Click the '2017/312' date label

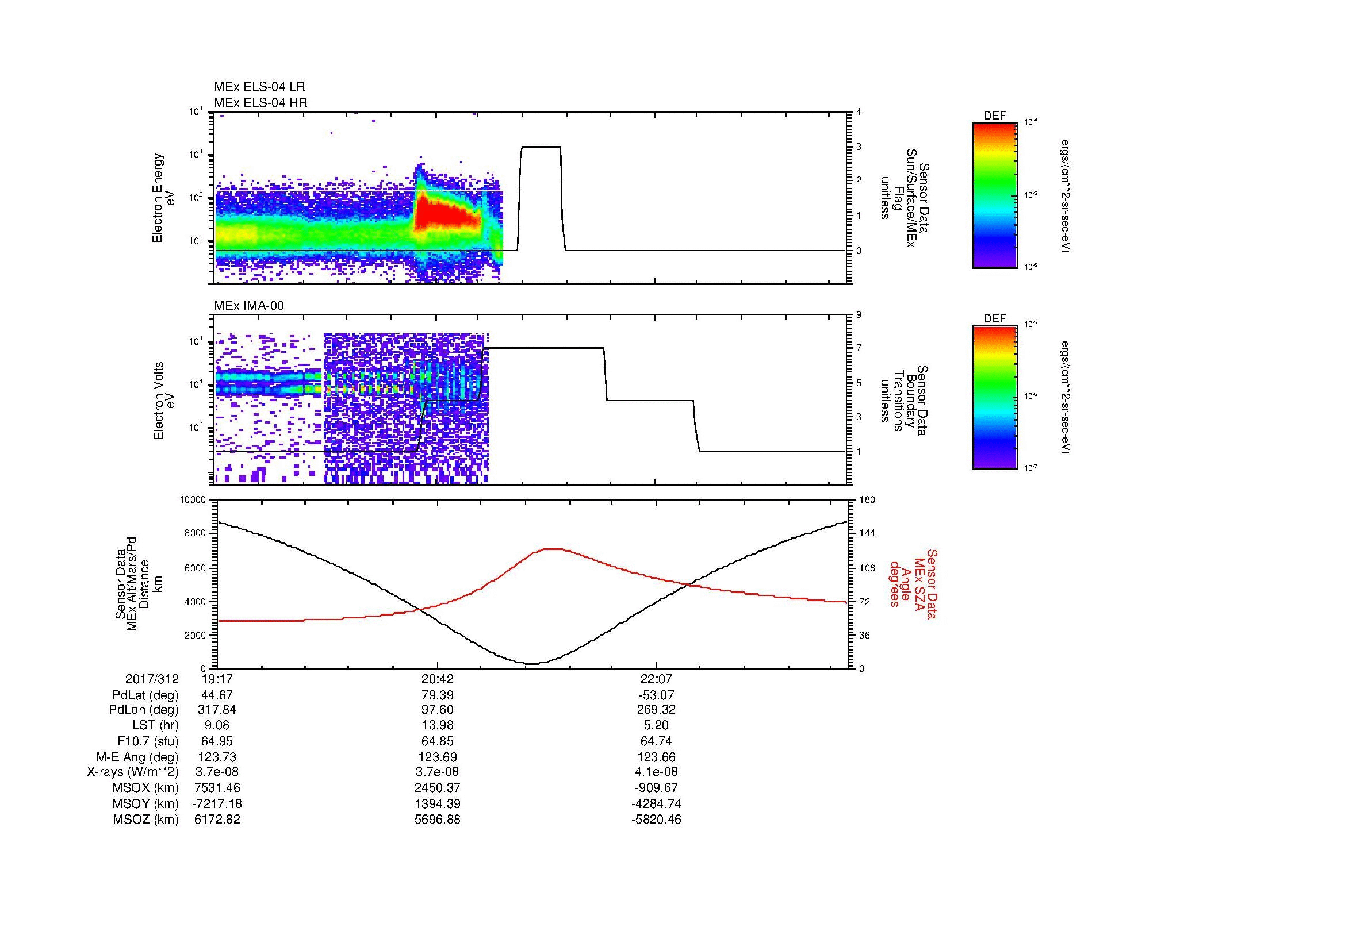tap(152, 679)
